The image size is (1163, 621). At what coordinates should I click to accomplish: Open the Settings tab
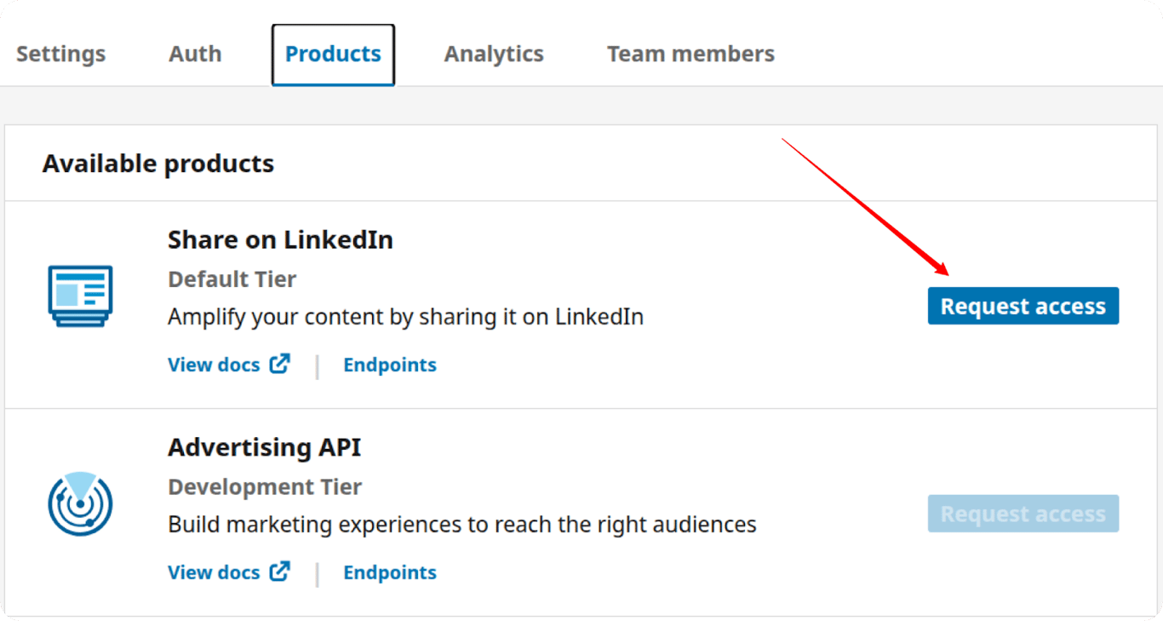pos(61,54)
